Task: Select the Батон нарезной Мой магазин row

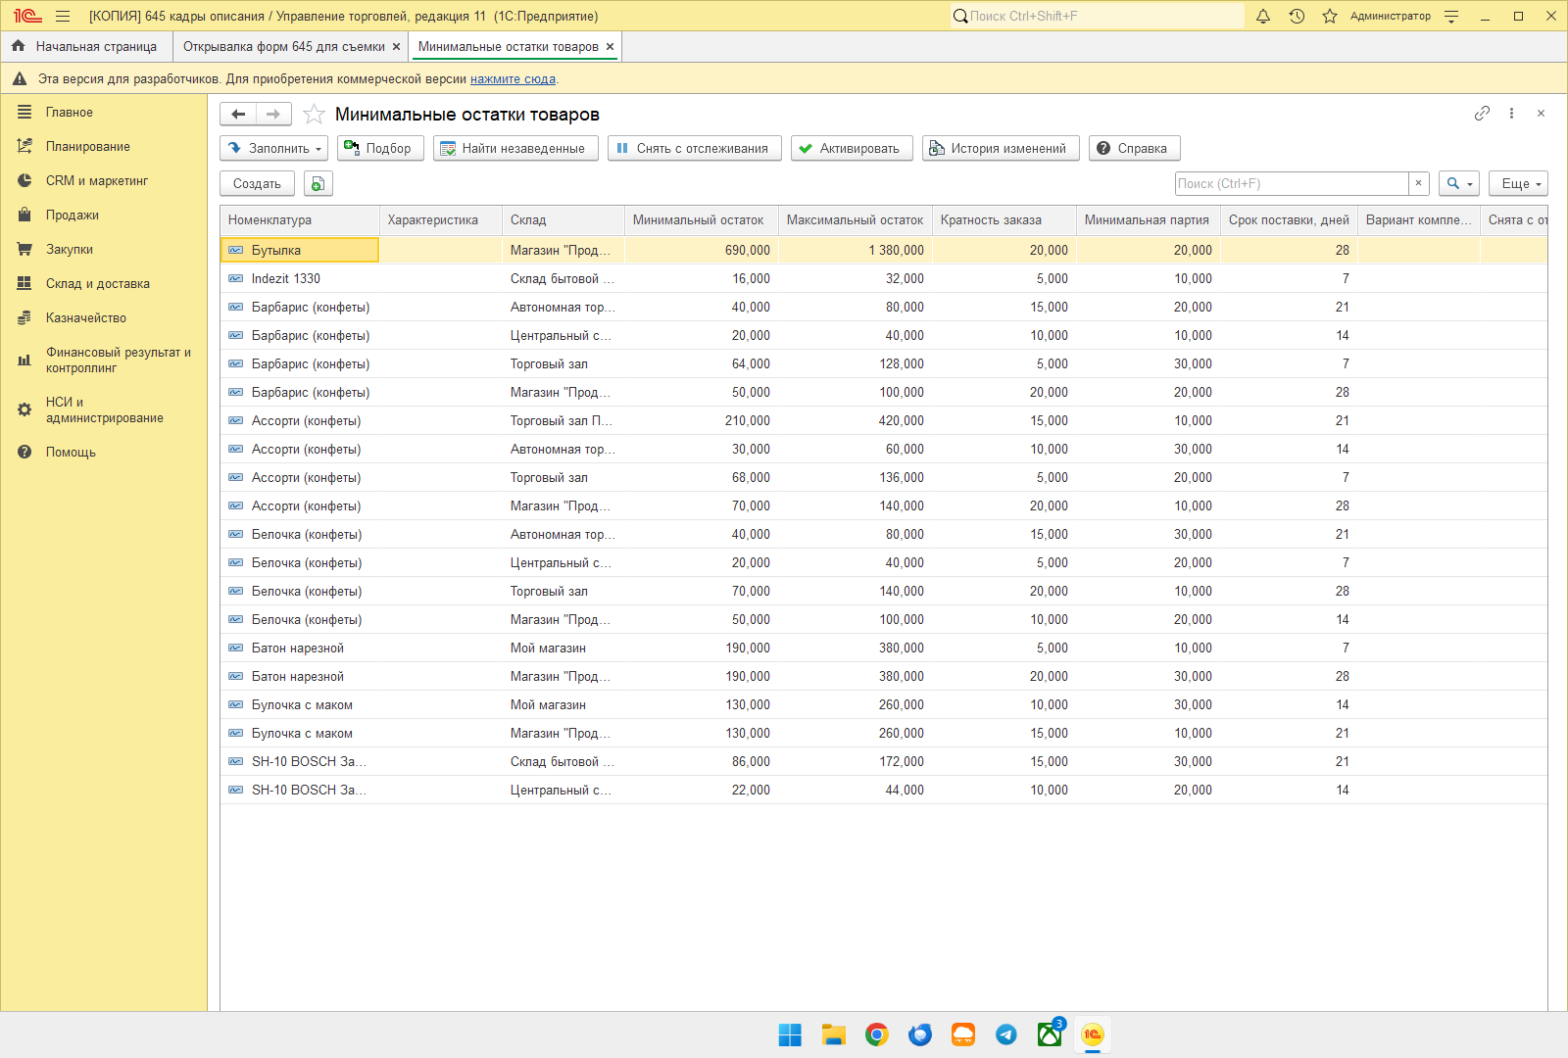Action: tap(884, 649)
